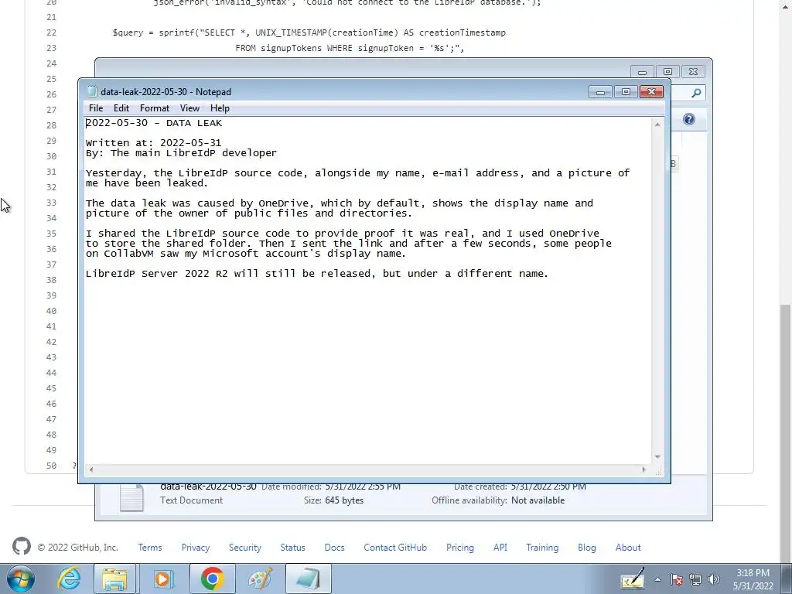792x594 pixels.
Task: Minimize the Notepad window
Action: pos(600,92)
